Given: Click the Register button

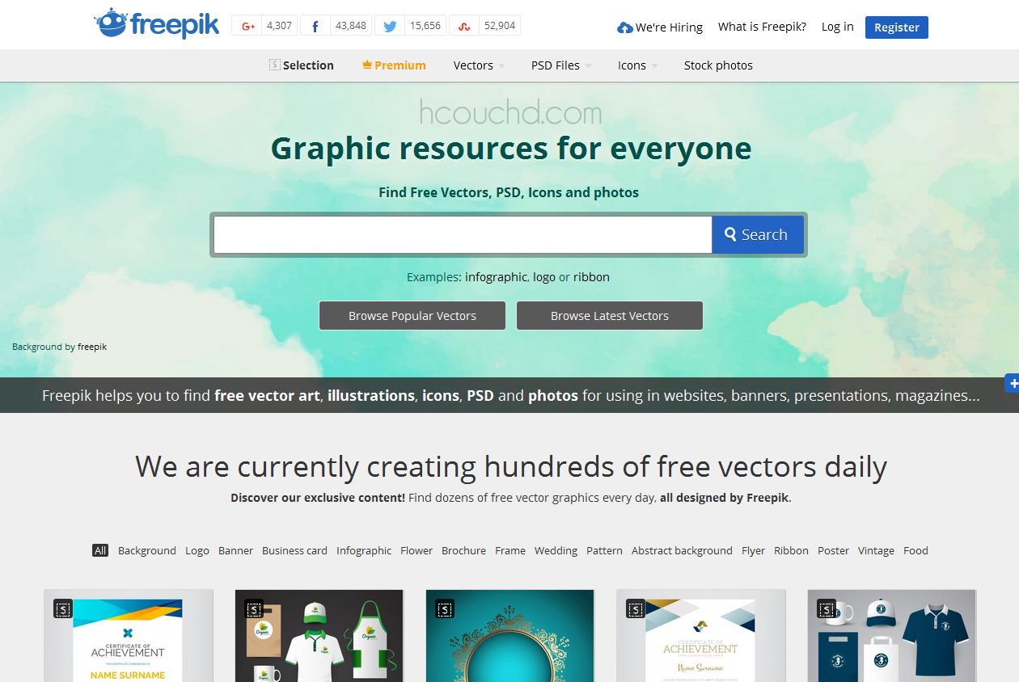Looking at the screenshot, I should click(897, 27).
